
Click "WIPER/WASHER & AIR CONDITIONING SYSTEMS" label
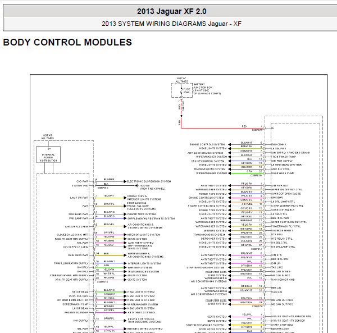145,255
